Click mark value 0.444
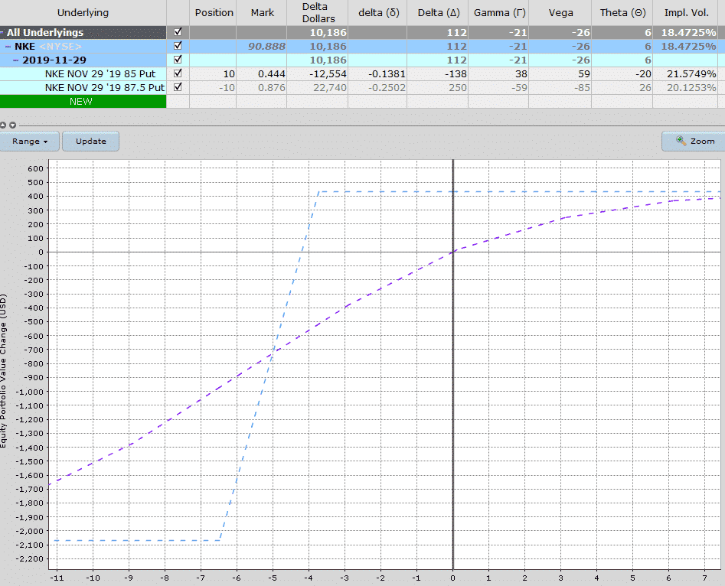Screen dimensions: 725x586 (x=272, y=74)
